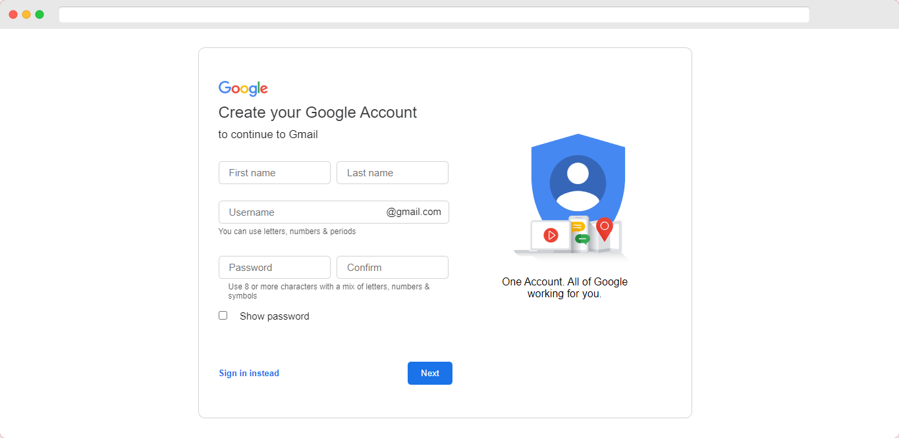Click into the Password field
899x438 pixels.
[275, 268]
